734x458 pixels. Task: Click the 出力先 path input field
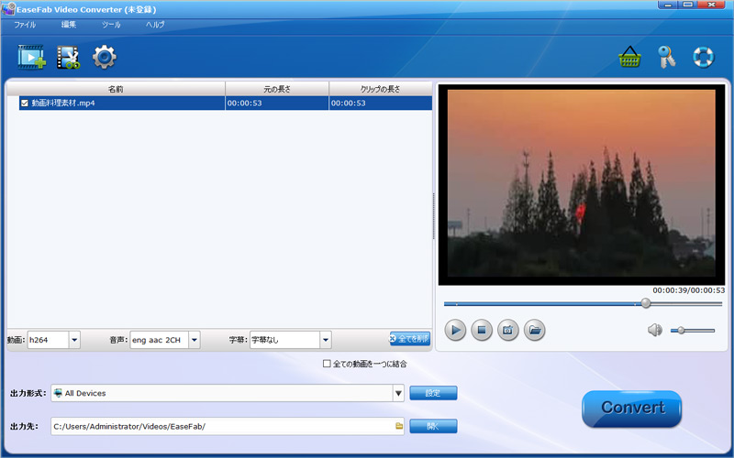[x=228, y=426]
